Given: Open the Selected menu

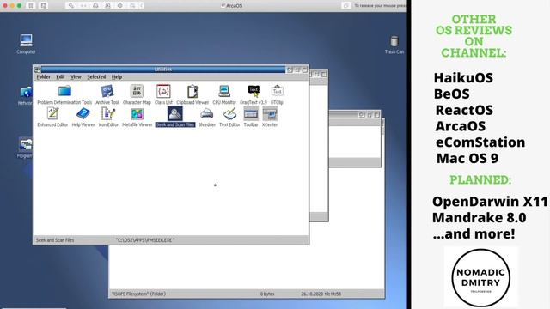Looking at the screenshot, I should 96,76.
